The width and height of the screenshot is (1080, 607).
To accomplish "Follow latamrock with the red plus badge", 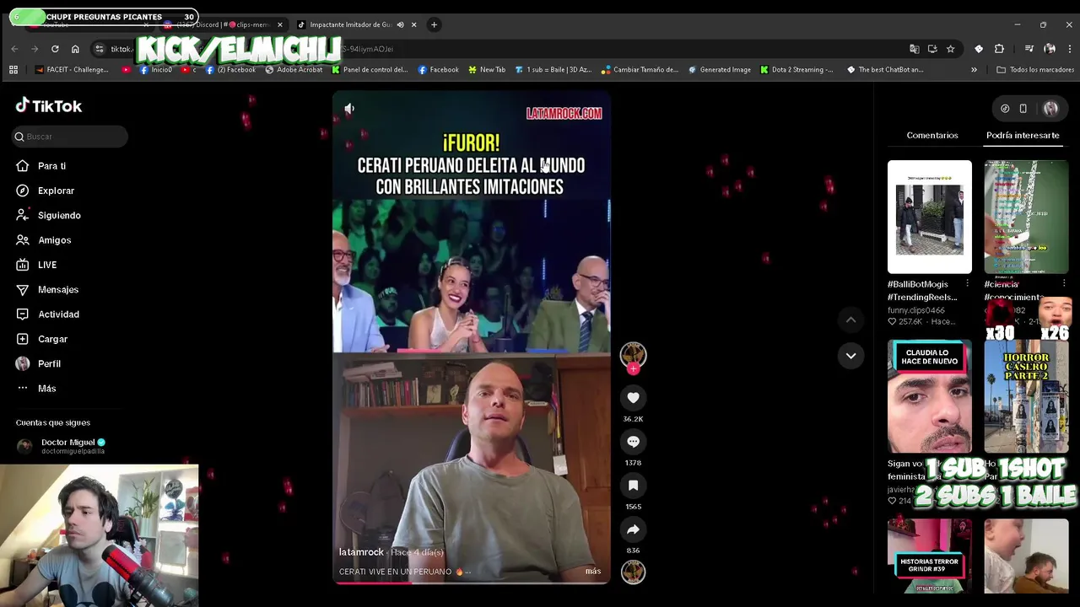I will 633,368.
